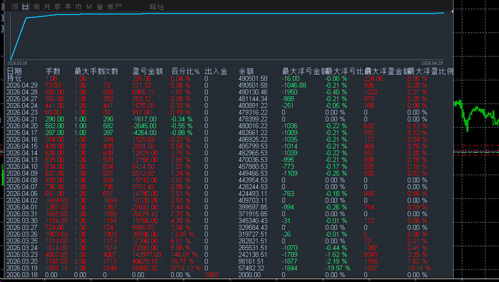The image size is (499, 282).
Task: Click the 143977.00 profit value
Action: tap(147, 254)
